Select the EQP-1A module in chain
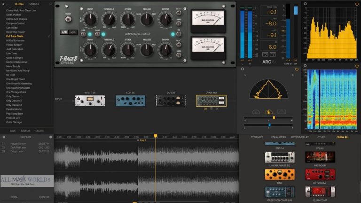Screen dimensions: 361x203 click(131, 101)
